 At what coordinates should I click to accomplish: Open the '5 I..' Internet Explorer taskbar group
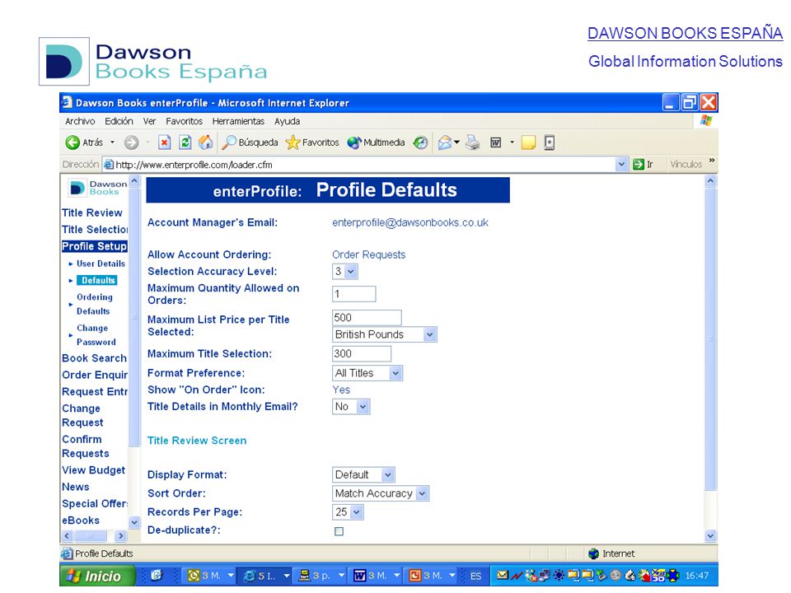pyautogui.click(x=266, y=576)
